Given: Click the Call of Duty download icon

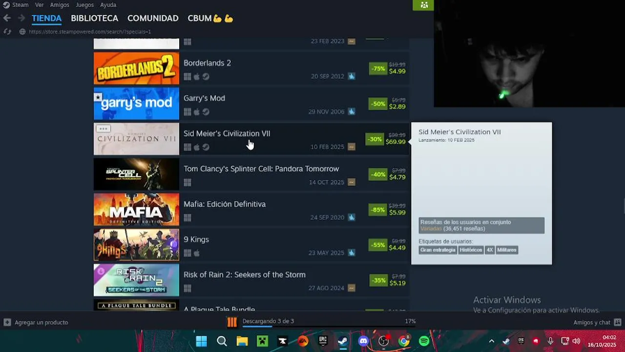Looking at the screenshot, I should (232, 322).
